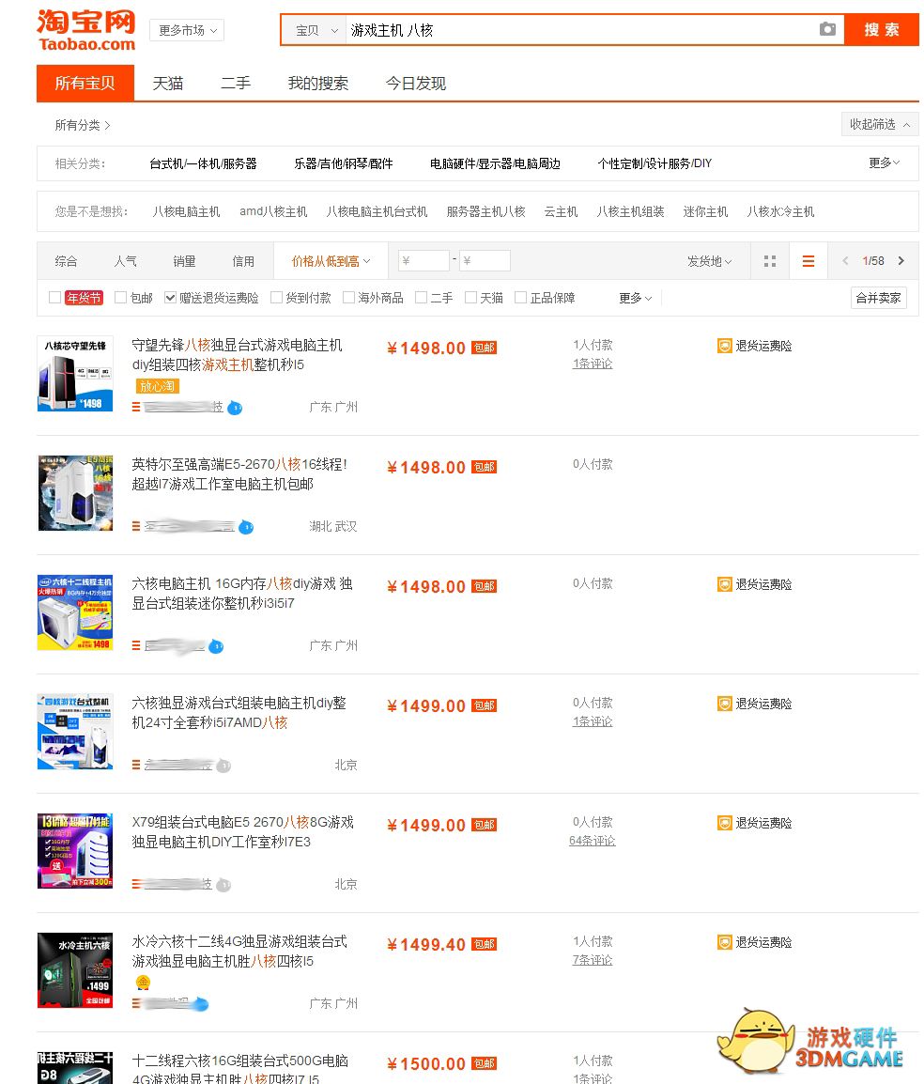Enable the 天猫 filter checkbox

470,297
